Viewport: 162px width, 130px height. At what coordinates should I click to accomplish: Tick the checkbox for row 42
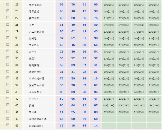(x=8, y=119)
